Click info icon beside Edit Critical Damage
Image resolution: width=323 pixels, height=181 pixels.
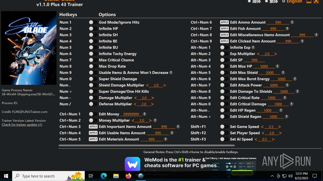(x=291, y=104)
